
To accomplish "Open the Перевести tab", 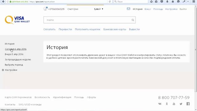I will tap(65, 29).
